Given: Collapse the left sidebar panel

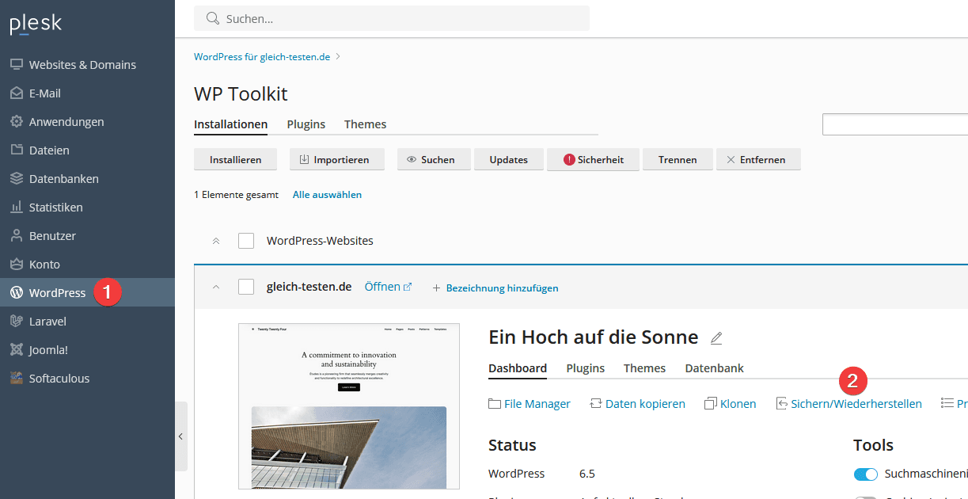Looking at the screenshot, I should [x=180, y=436].
